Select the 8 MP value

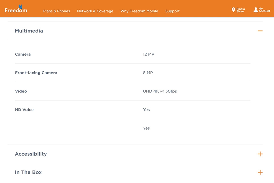(x=148, y=73)
